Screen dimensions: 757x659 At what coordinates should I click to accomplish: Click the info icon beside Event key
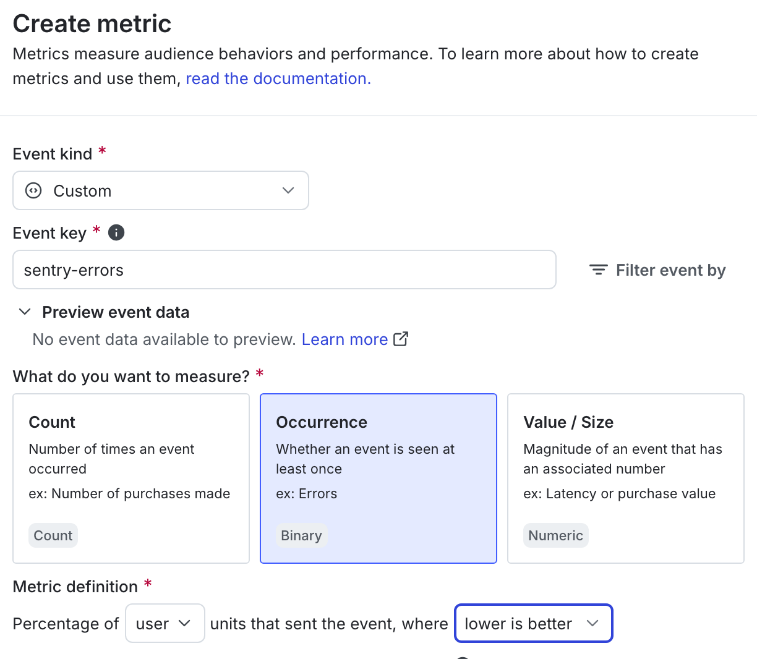click(116, 233)
